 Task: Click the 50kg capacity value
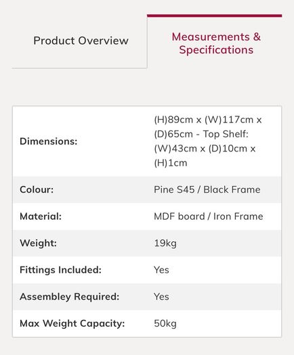coord(165,323)
